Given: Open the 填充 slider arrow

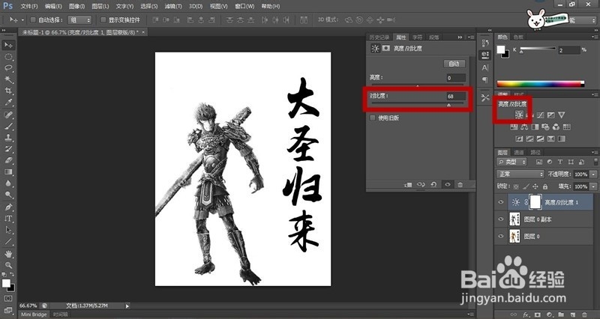Looking at the screenshot, I should click(x=593, y=186).
